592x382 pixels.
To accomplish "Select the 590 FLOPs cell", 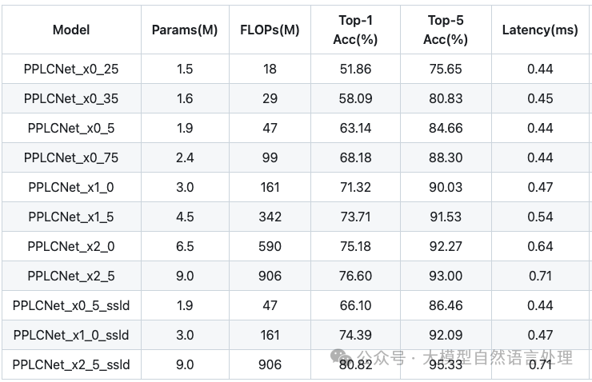I will pyautogui.click(x=270, y=246).
